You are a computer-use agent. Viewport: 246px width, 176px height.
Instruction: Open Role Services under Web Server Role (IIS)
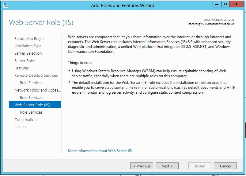(x=31, y=112)
